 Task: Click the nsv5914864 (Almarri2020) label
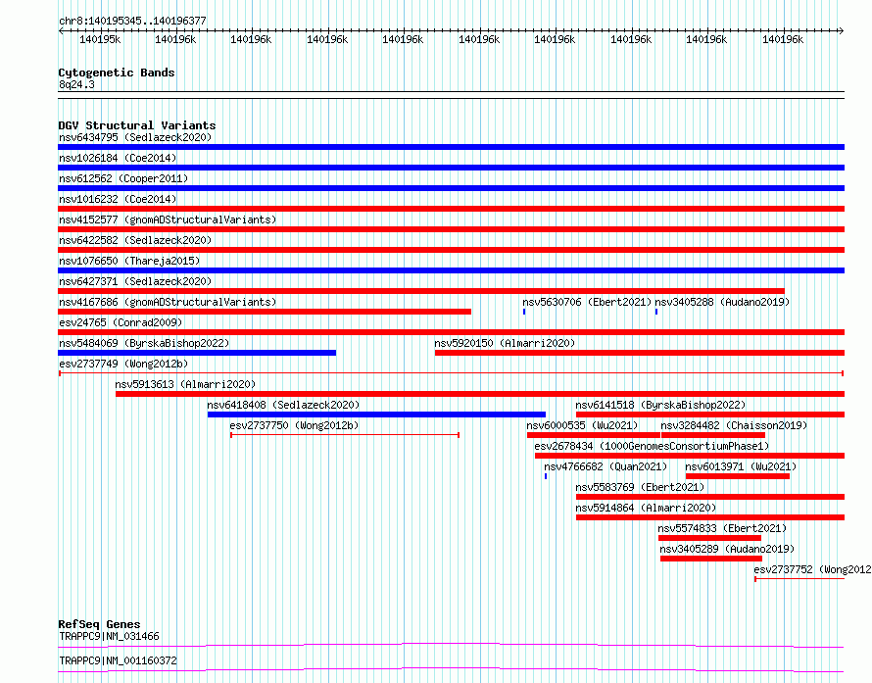coord(646,508)
